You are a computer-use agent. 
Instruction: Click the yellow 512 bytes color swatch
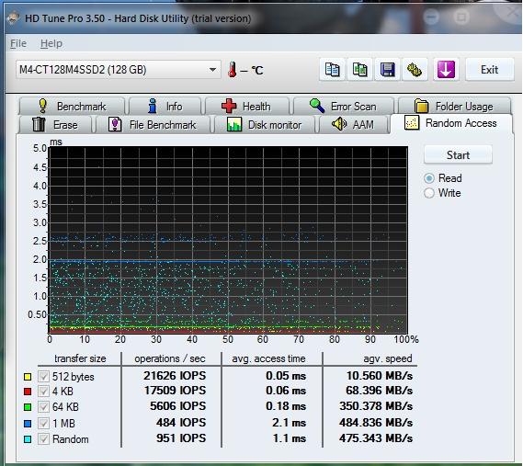point(28,377)
